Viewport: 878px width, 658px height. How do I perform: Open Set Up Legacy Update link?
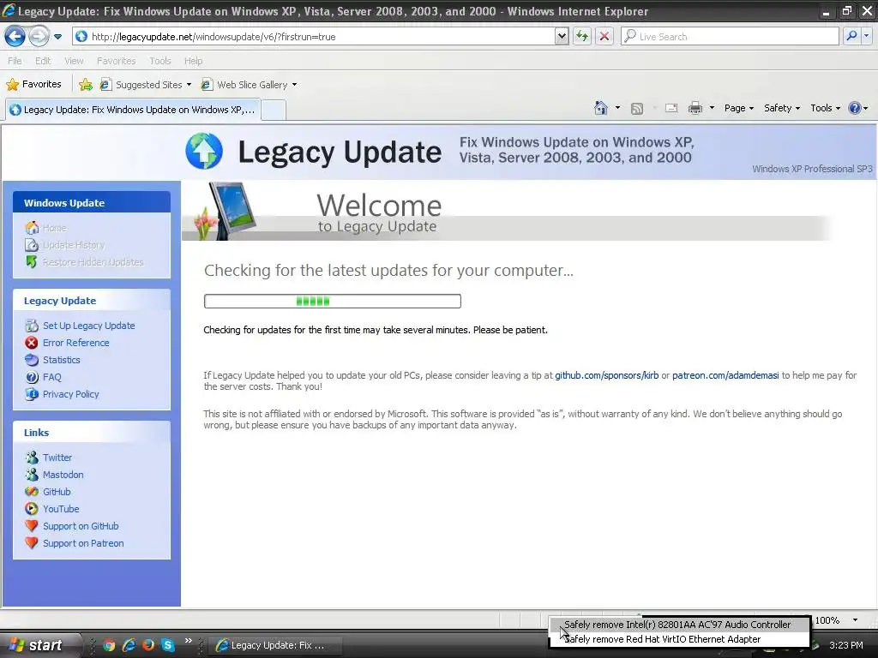click(88, 326)
